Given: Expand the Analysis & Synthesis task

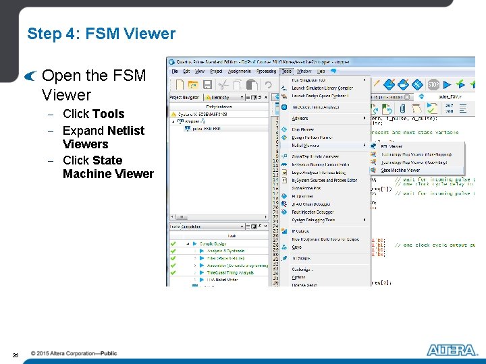Looking at the screenshot, I should (195, 251).
